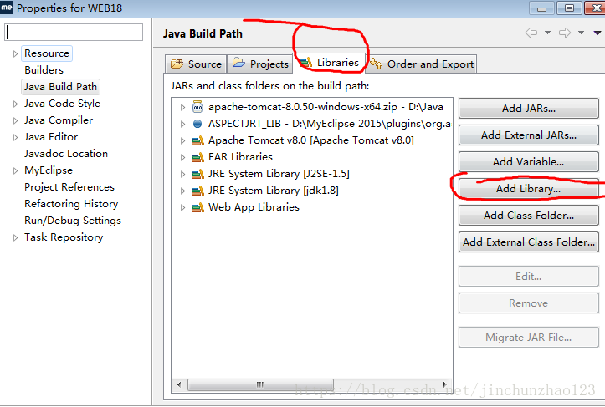This screenshot has height=407, width=605.
Task: Switch to the Projects tab
Action: (x=260, y=64)
